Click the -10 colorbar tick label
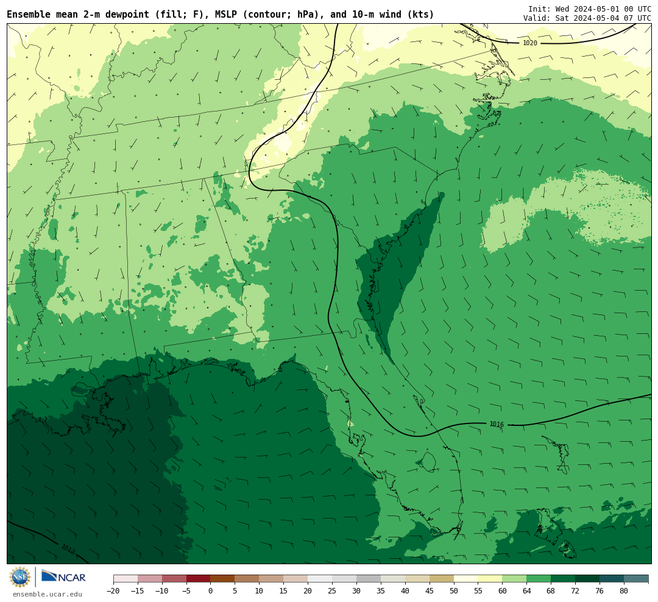 coord(161,590)
